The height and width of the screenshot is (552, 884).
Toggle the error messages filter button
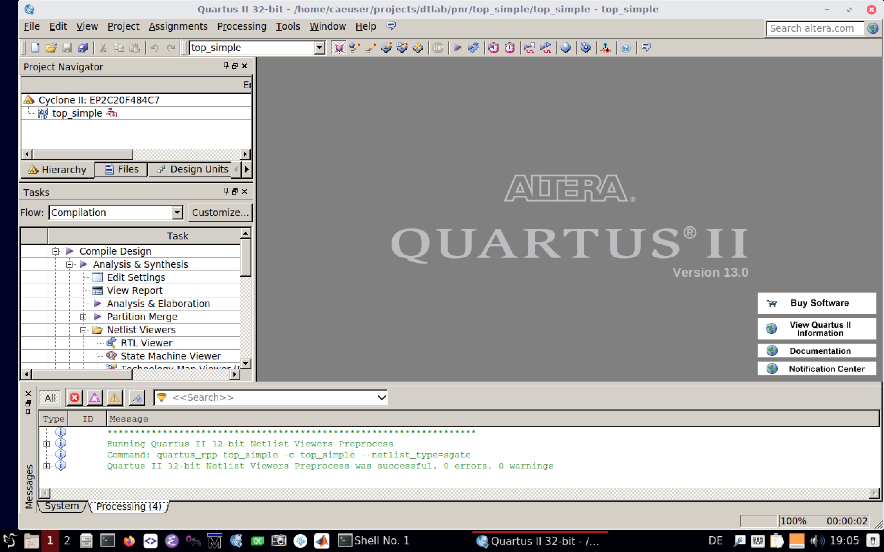point(75,397)
